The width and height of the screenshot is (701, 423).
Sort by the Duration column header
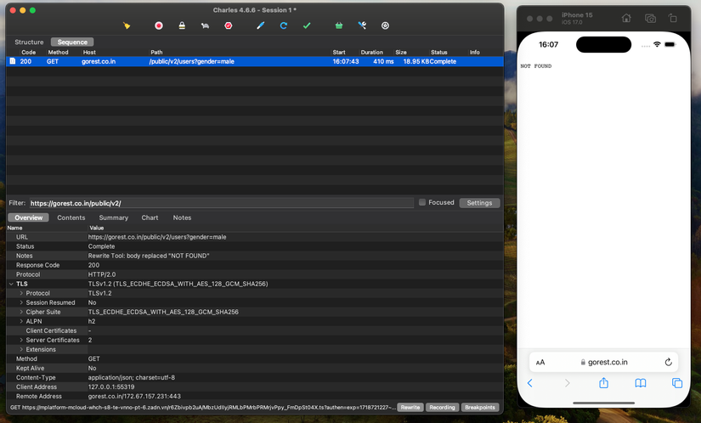click(x=371, y=53)
